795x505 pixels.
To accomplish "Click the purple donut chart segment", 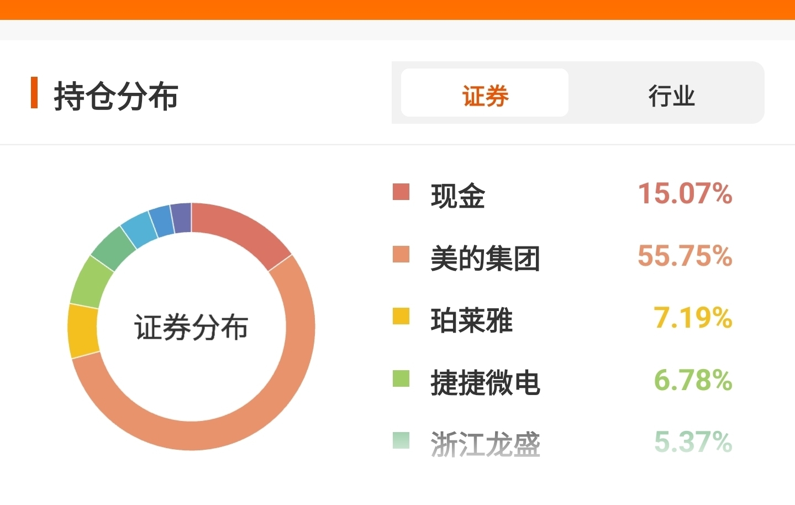I will click(181, 218).
